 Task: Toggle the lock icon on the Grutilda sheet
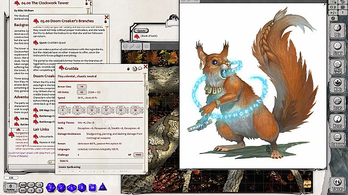coord(128,69)
